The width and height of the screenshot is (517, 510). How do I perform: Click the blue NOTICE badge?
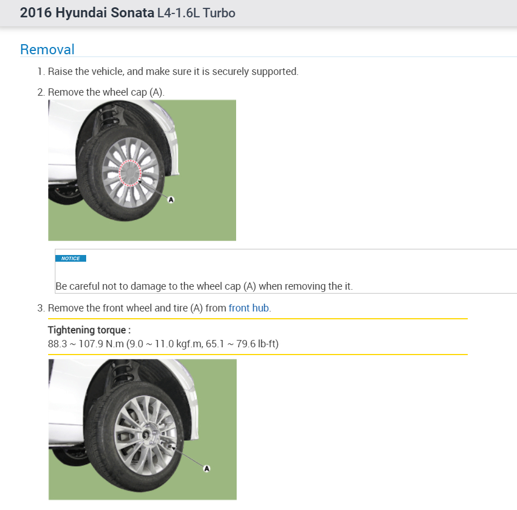(x=70, y=258)
